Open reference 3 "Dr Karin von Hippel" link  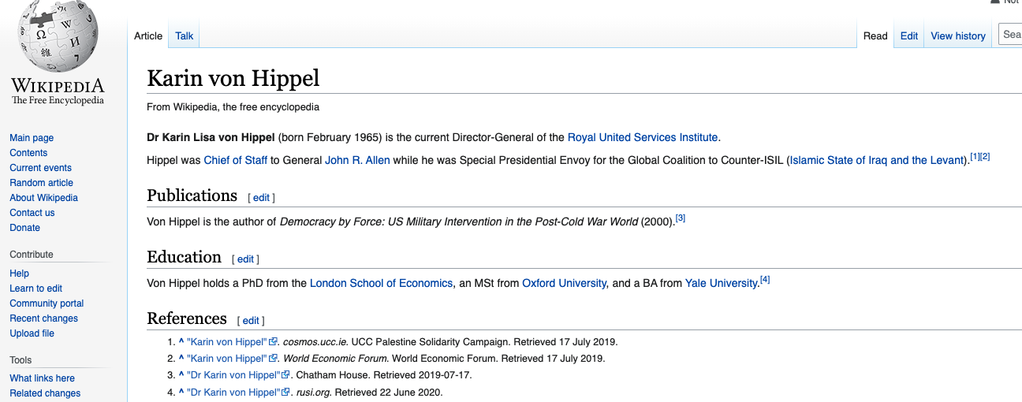tap(233, 375)
